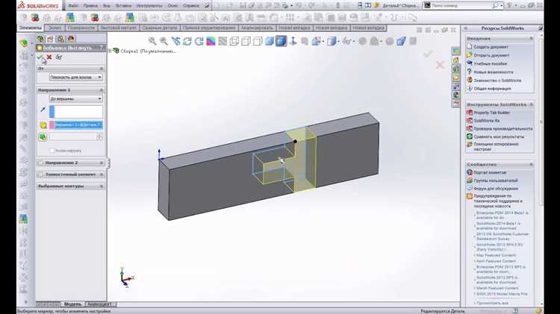Click the Zoom to Fit magnifier

[x=152, y=41]
